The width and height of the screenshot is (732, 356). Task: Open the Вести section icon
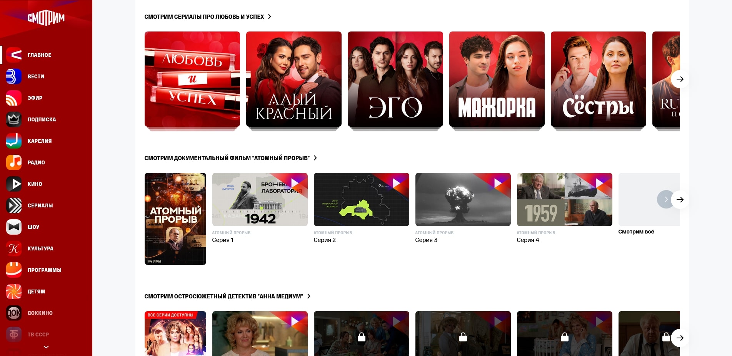click(14, 76)
